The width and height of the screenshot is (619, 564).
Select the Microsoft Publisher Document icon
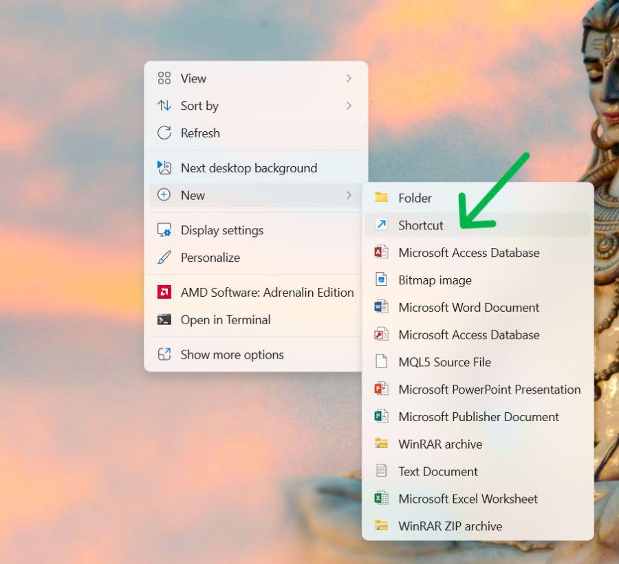tap(381, 417)
